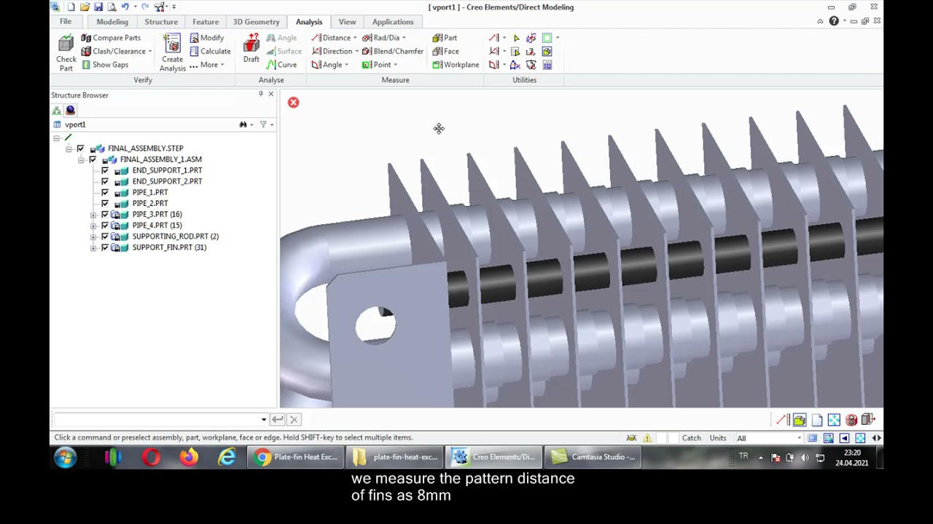Image resolution: width=933 pixels, height=524 pixels.
Task: Expand PIPE_3.PRT (16) node
Action: [93, 215]
